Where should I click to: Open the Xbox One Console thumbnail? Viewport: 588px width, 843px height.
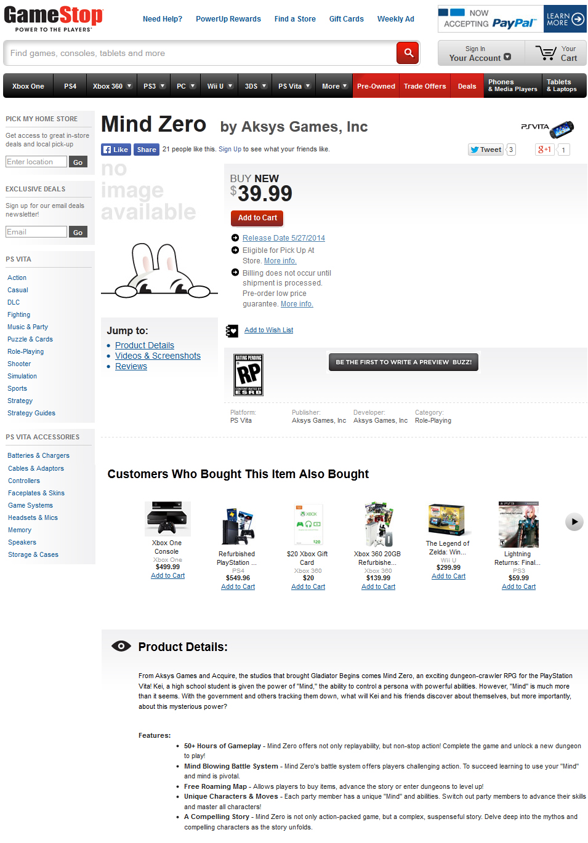click(x=167, y=518)
